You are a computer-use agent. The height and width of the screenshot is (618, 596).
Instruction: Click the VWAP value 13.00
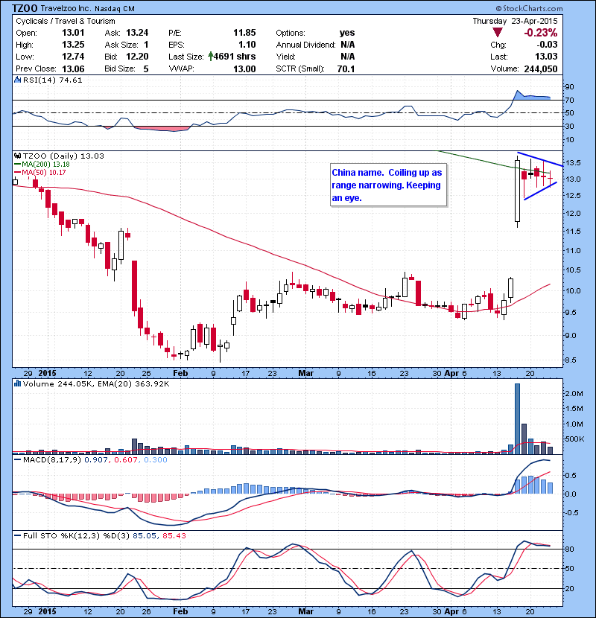[244, 69]
